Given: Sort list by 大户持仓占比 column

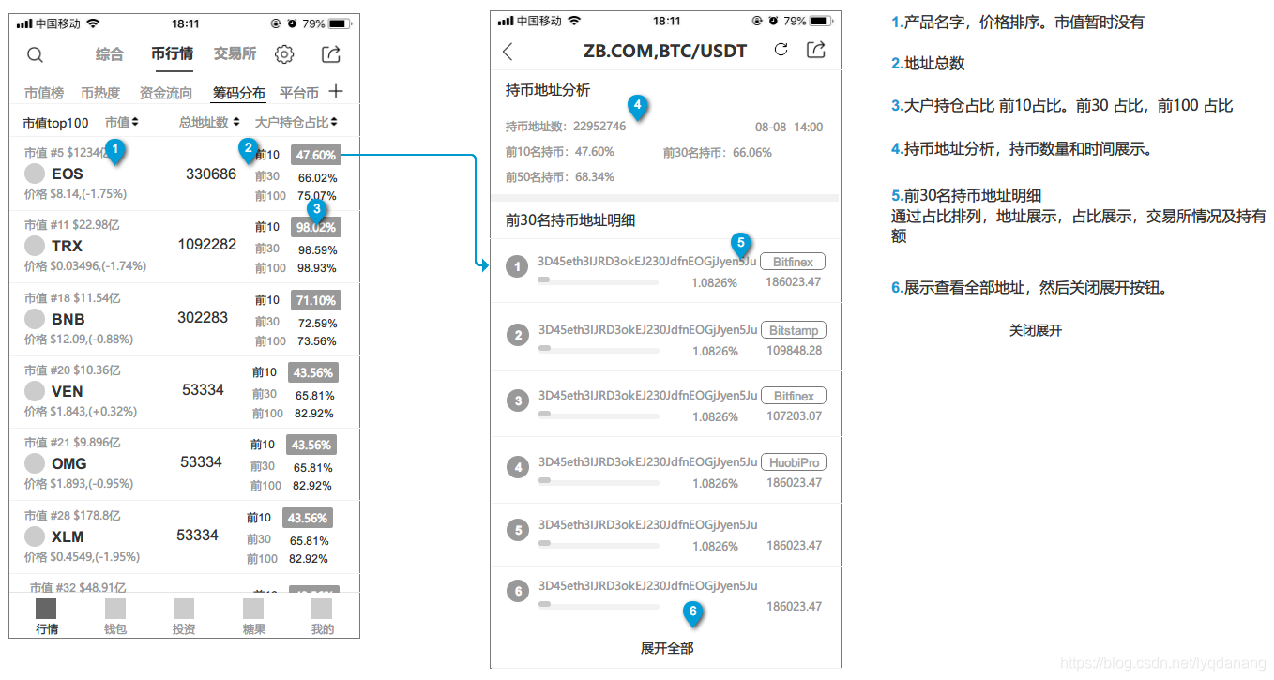Looking at the screenshot, I should click(296, 122).
